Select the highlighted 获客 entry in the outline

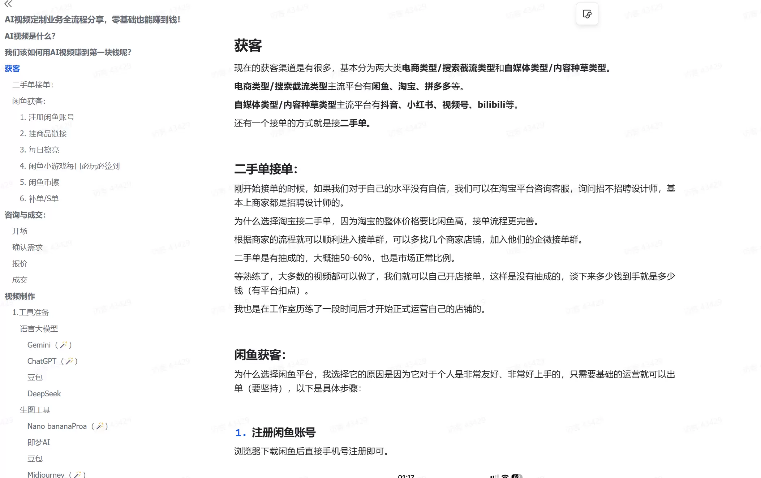pos(12,69)
